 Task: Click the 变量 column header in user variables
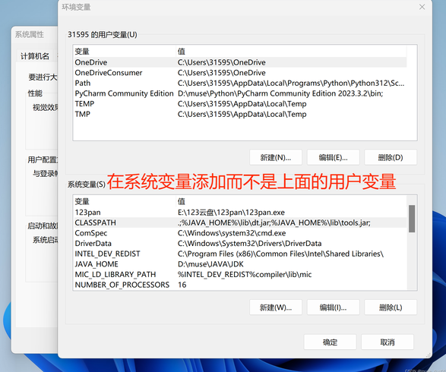coord(125,52)
